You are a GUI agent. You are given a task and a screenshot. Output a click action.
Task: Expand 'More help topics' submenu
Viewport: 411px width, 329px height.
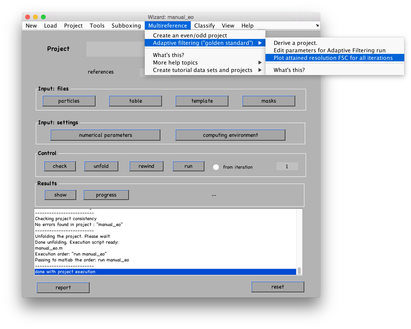[205, 63]
